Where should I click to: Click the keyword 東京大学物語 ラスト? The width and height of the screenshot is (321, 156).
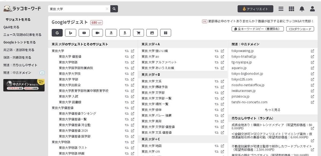pyautogui.click(x=73, y=148)
